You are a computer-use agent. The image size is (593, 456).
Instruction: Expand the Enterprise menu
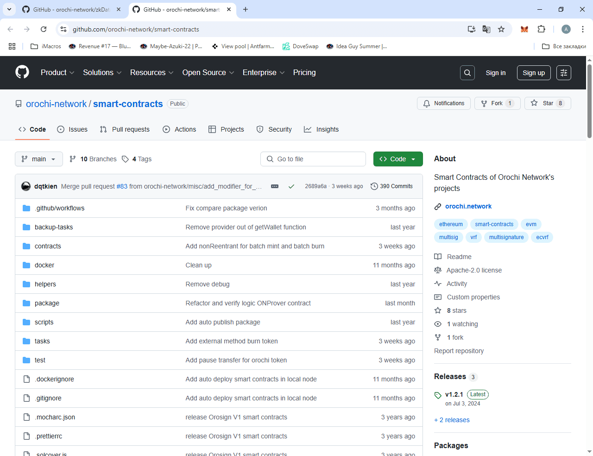tap(264, 73)
